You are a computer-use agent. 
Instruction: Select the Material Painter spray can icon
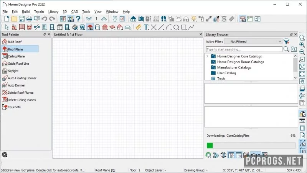coord(201,19)
